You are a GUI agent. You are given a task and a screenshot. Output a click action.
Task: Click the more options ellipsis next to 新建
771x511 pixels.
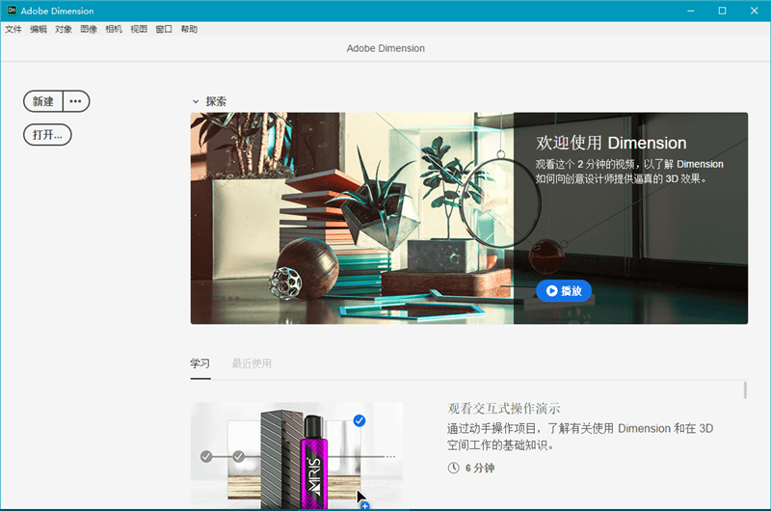(76, 101)
